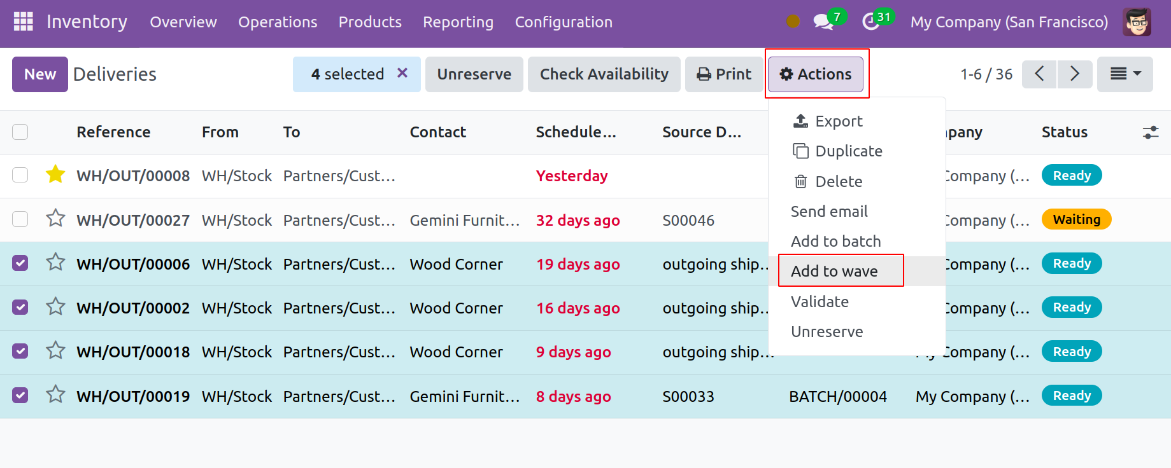Open the Configuration menu
Image resolution: width=1171 pixels, height=468 pixels.
click(x=564, y=22)
